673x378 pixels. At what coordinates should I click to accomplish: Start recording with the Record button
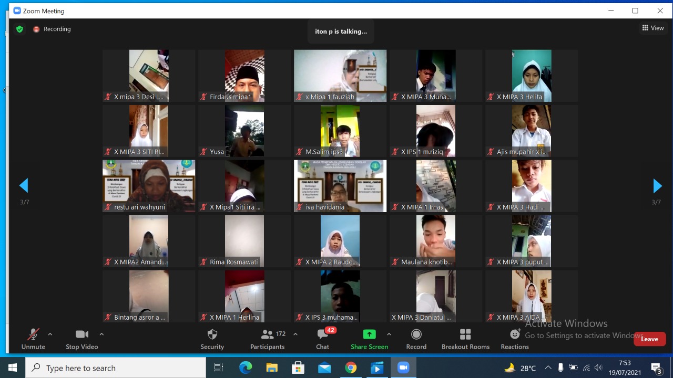point(416,339)
